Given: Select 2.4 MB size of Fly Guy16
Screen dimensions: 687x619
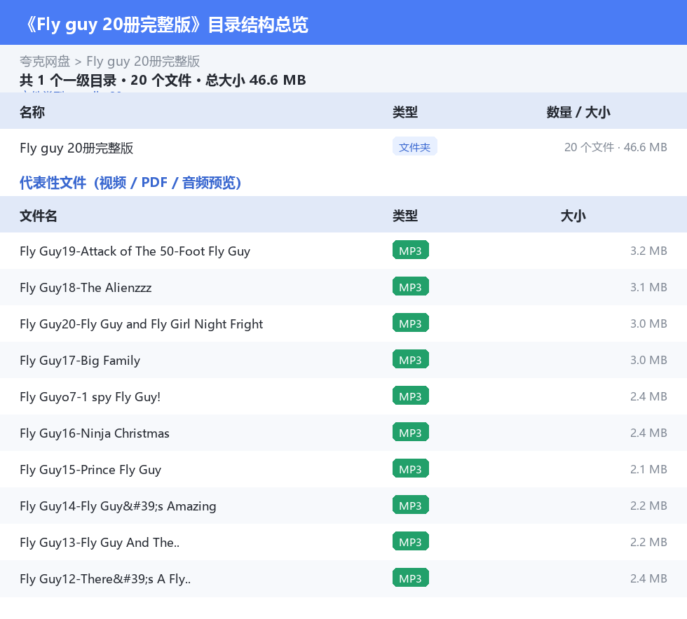Looking at the screenshot, I should [x=648, y=433].
